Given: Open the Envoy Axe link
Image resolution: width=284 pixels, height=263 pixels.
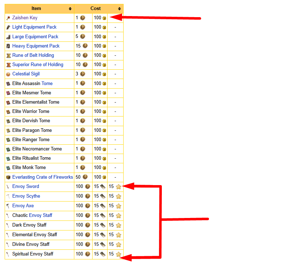Looking at the screenshot, I should pos(23,206).
